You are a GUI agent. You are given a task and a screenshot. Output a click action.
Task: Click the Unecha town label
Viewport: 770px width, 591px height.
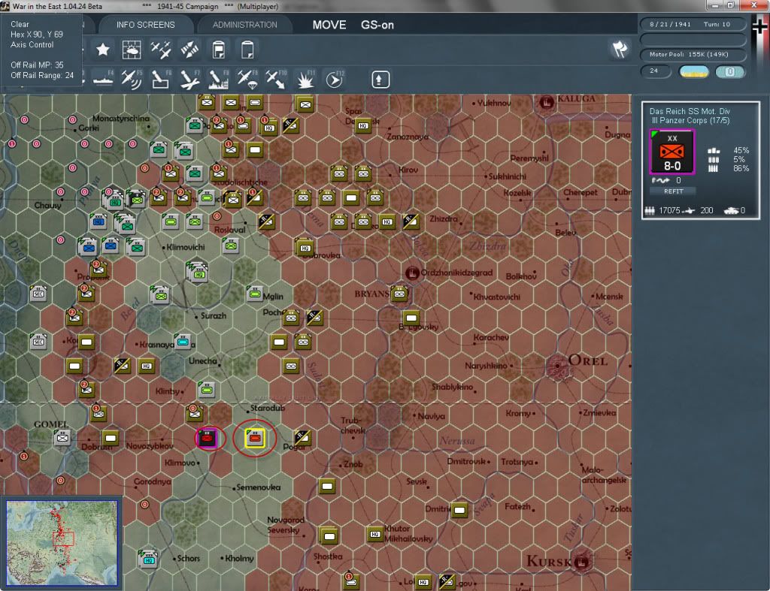point(203,361)
